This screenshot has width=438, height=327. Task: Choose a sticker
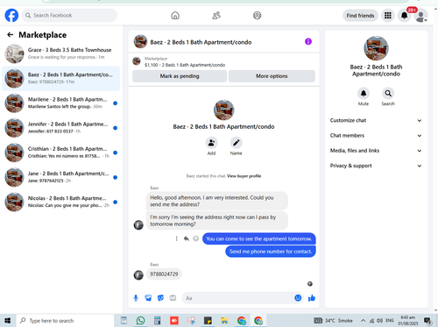(160, 298)
